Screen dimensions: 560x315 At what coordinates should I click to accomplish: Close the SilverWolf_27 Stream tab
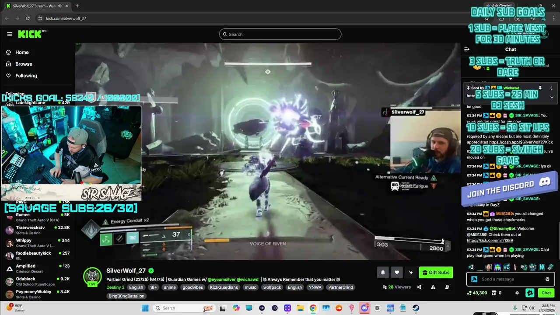coord(66,6)
